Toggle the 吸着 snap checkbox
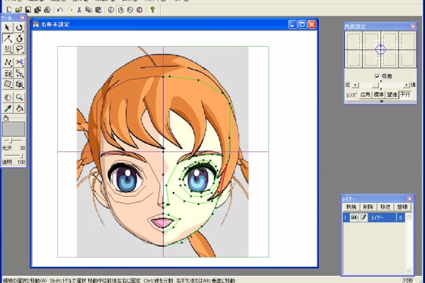Screen dimensions: 425x283 pyautogui.click(x=377, y=76)
